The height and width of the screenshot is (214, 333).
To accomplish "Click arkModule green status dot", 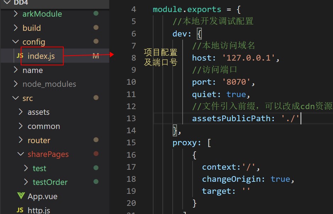I will [96, 13].
